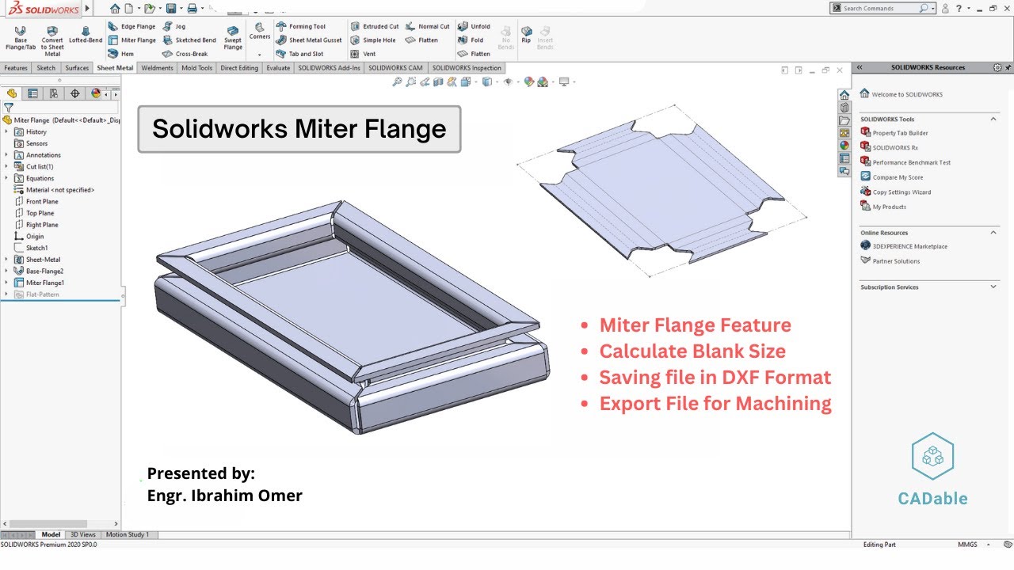Expand the Subscription Services section
Screen dimensions: 1014x570
click(x=993, y=287)
